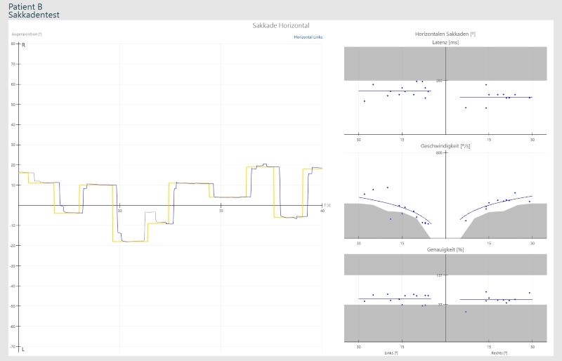Screen dimensions: 562x361
Task: Click the left mean line in Latenz chart
Action: coord(393,91)
